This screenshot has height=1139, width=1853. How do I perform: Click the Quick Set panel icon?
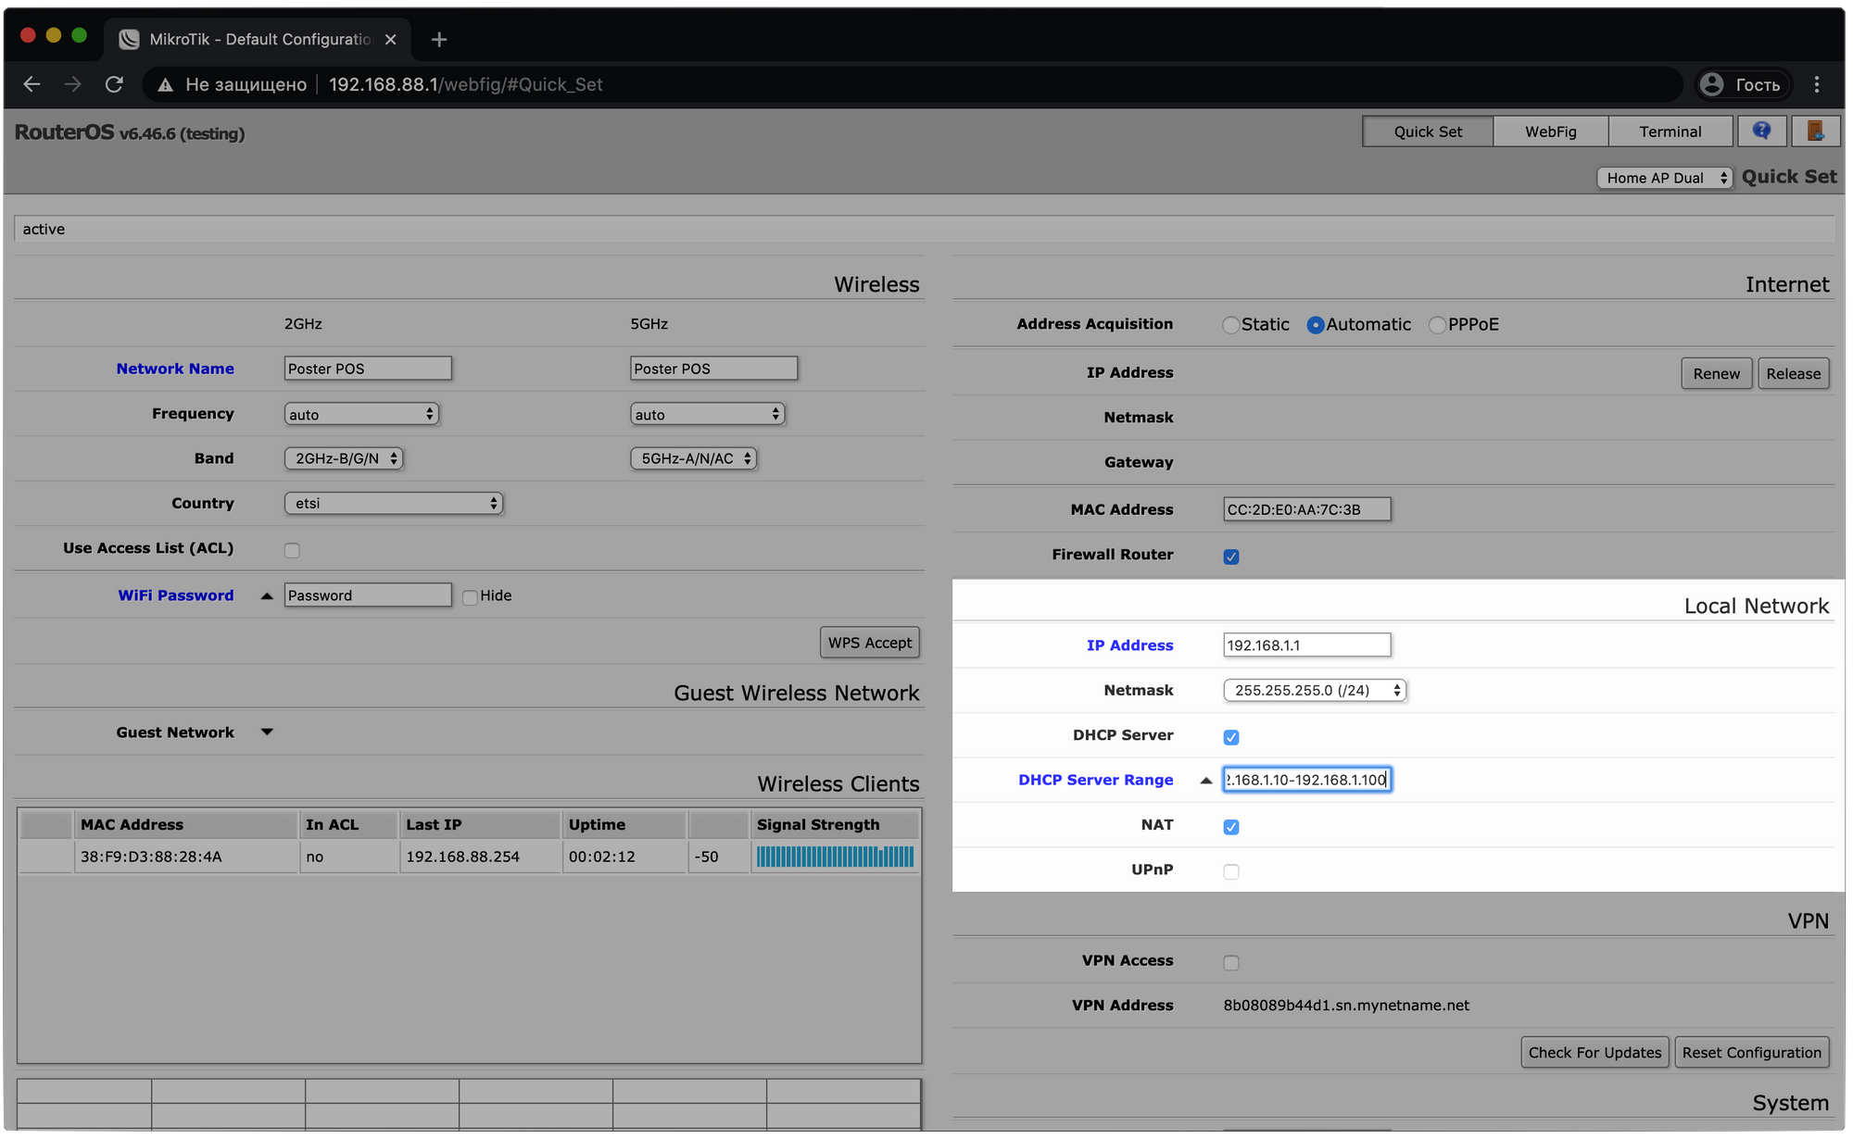tap(1427, 131)
